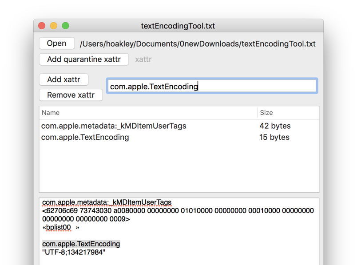Click the "UTF-8;134217984" value in the output
This screenshot has width=357, height=265.
(x=74, y=253)
